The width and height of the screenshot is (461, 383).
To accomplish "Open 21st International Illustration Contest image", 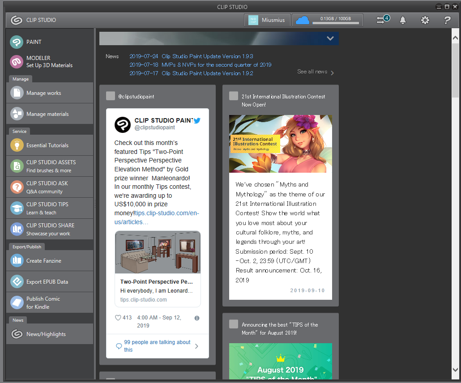I will click(281, 144).
